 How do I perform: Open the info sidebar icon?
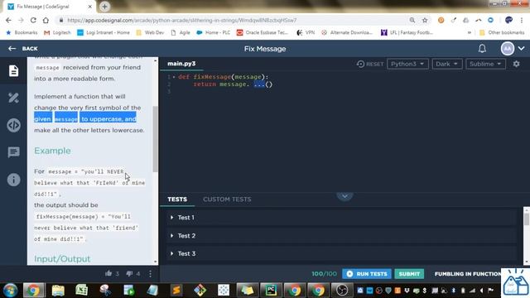coord(13,180)
